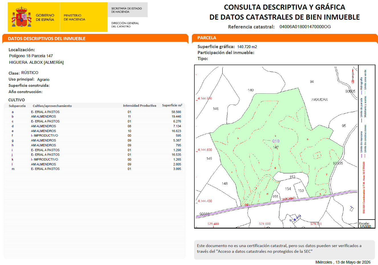The height and width of the screenshot is (265, 378).
Task: Click parcel 153 label on the map
Action: click(301, 190)
